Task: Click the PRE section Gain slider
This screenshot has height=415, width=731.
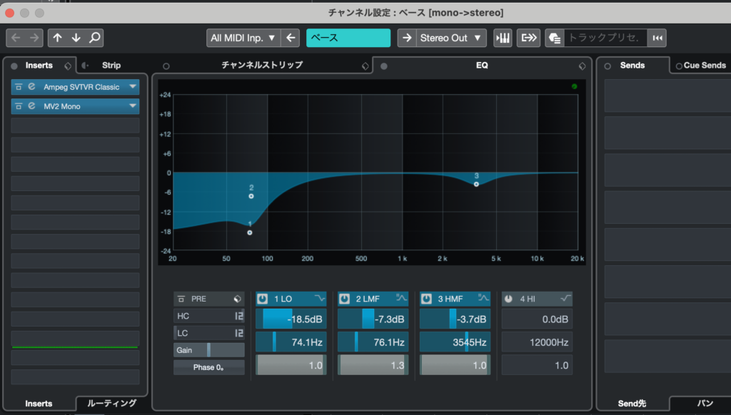Action: click(x=208, y=350)
